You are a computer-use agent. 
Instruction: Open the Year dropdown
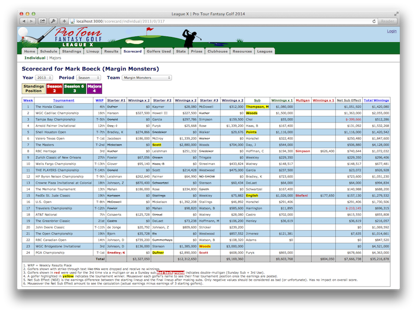45,78
